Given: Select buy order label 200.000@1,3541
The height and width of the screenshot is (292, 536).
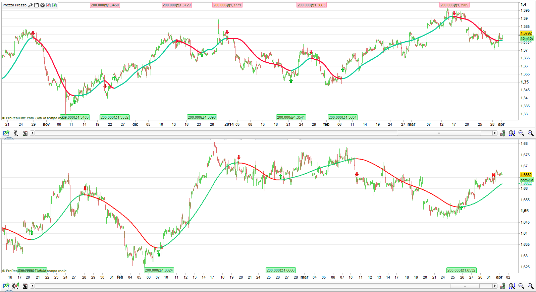Looking at the screenshot, I should (x=291, y=117).
